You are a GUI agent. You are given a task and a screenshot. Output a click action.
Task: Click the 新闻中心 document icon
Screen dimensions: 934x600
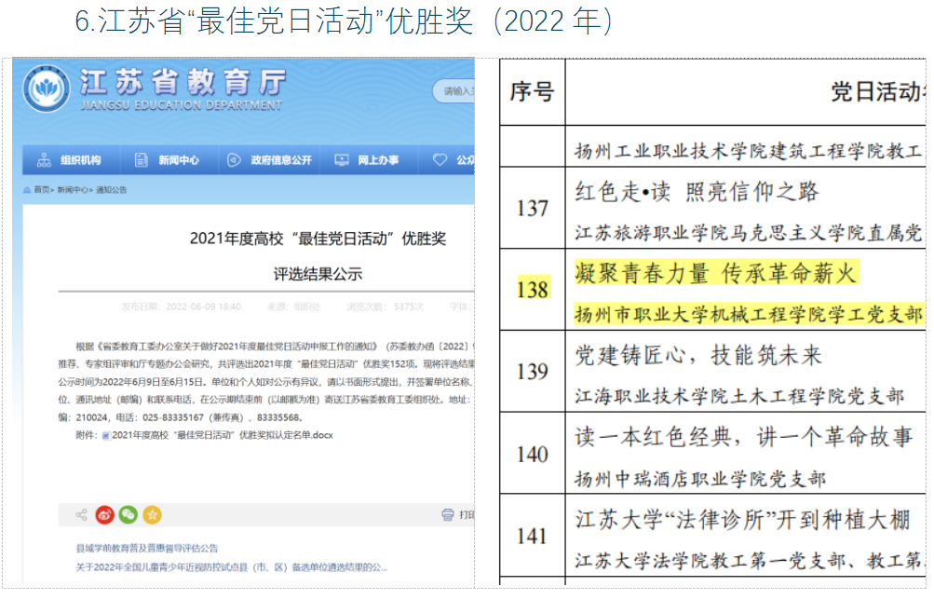pos(139,160)
